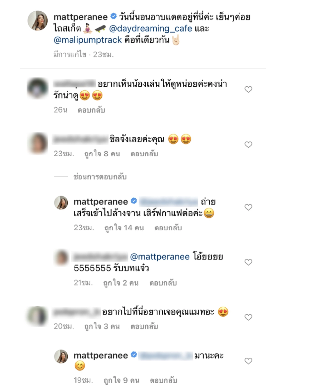This screenshot has height=389, width=316.
Task: Heart the 'โอ้ยยยย 5555555' reply comment
Action: pos(248,262)
